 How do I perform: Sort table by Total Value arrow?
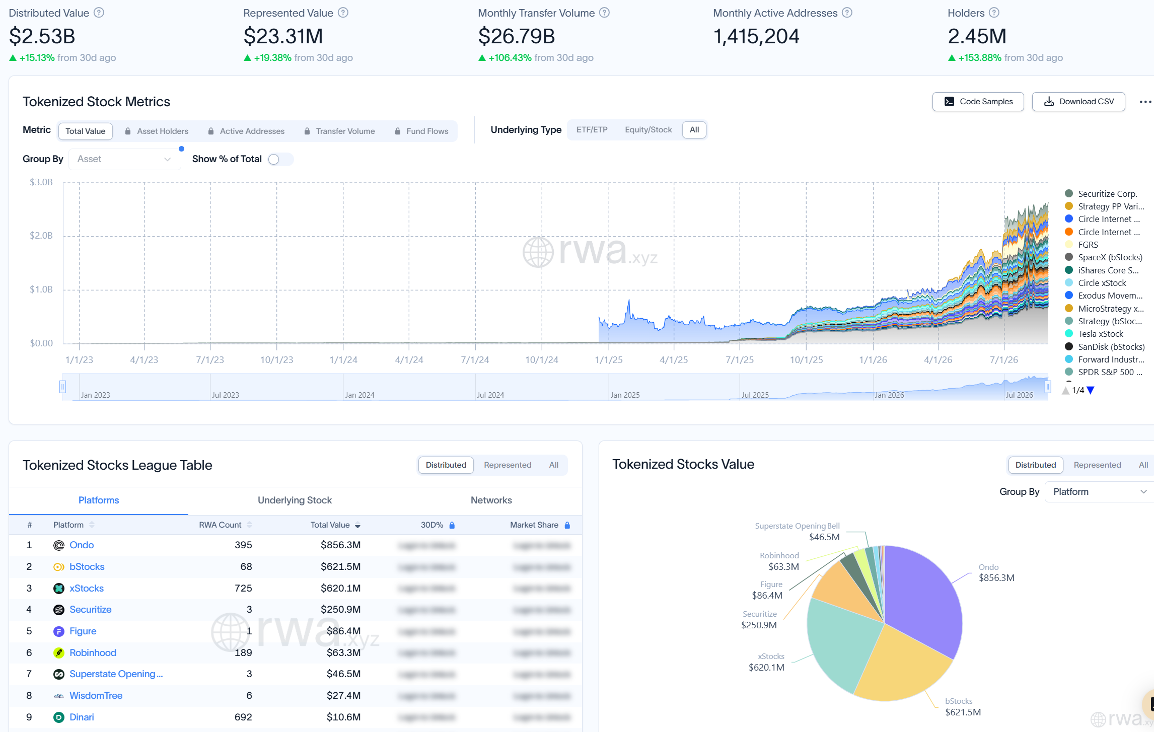click(x=357, y=526)
